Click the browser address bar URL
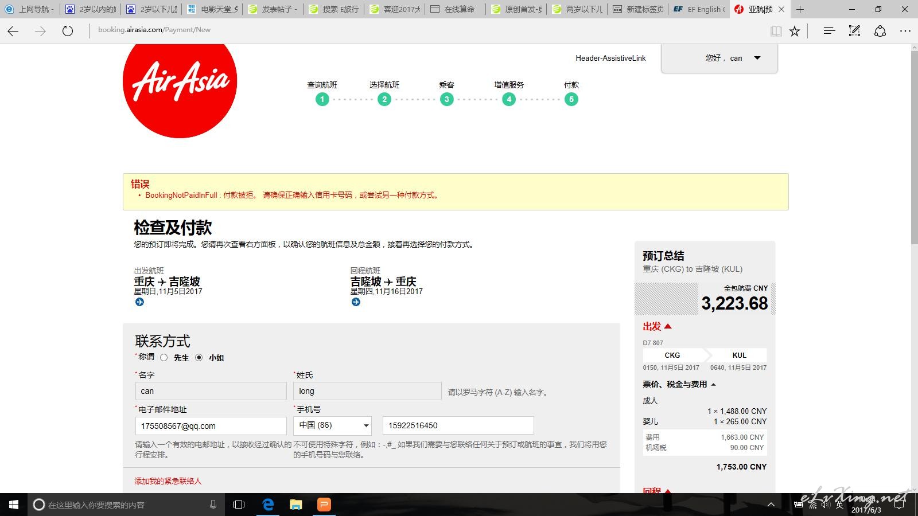The height and width of the screenshot is (516, 918). click(x=154, y=30)
